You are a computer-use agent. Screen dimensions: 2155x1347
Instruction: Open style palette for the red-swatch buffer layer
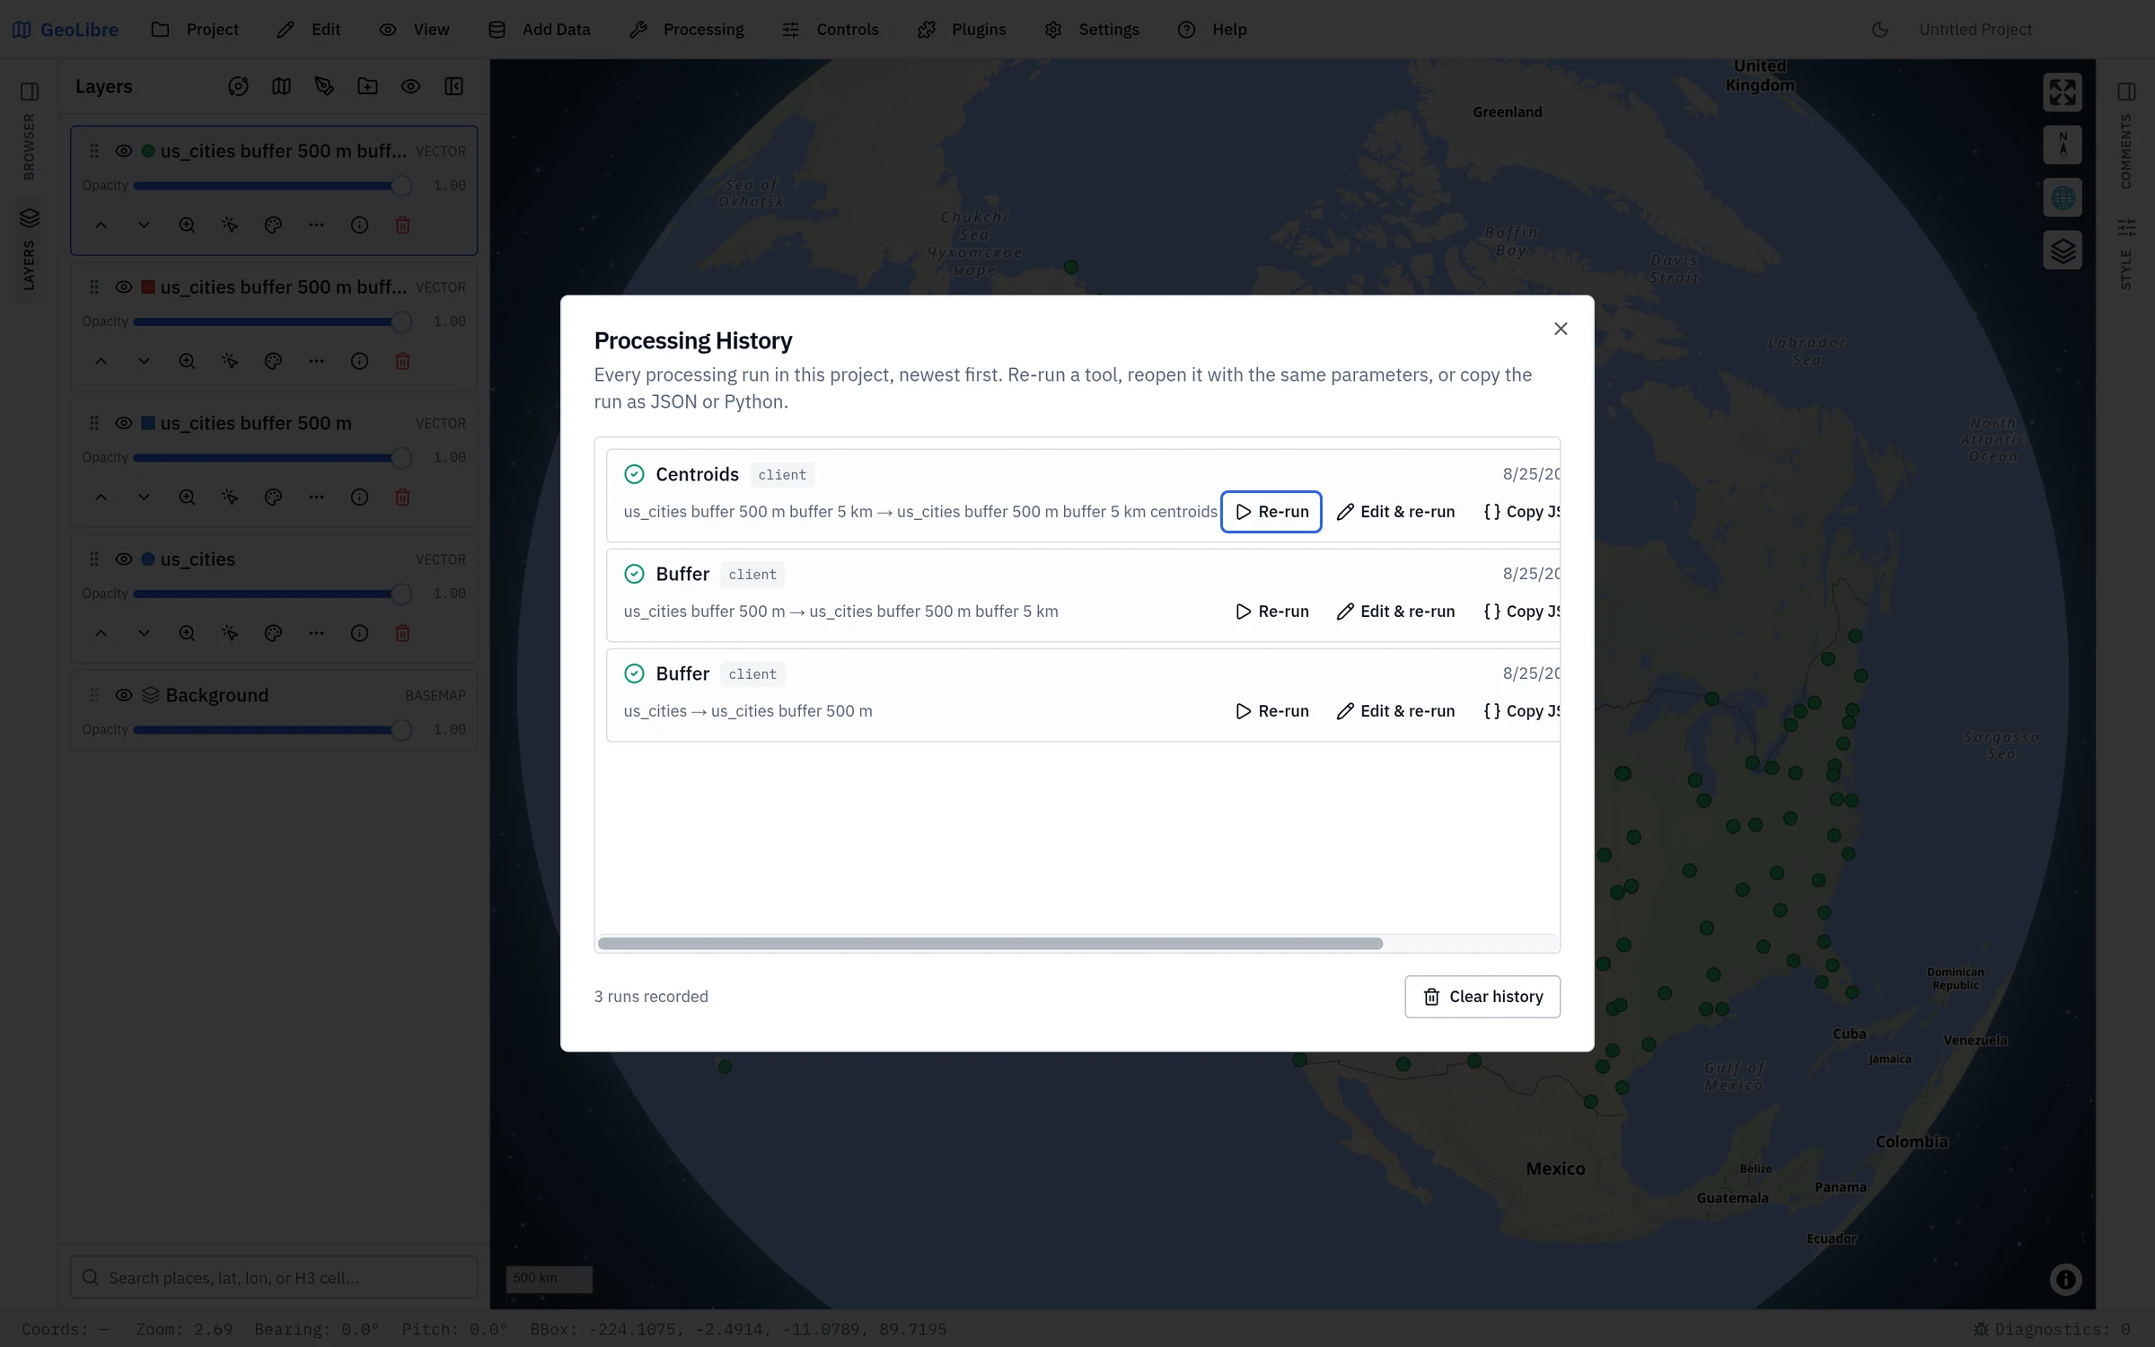click(273, 361)
